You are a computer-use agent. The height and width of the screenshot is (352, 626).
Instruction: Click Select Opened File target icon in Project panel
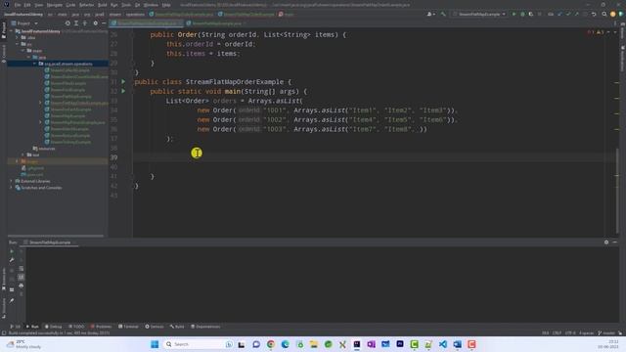point(67,23)
